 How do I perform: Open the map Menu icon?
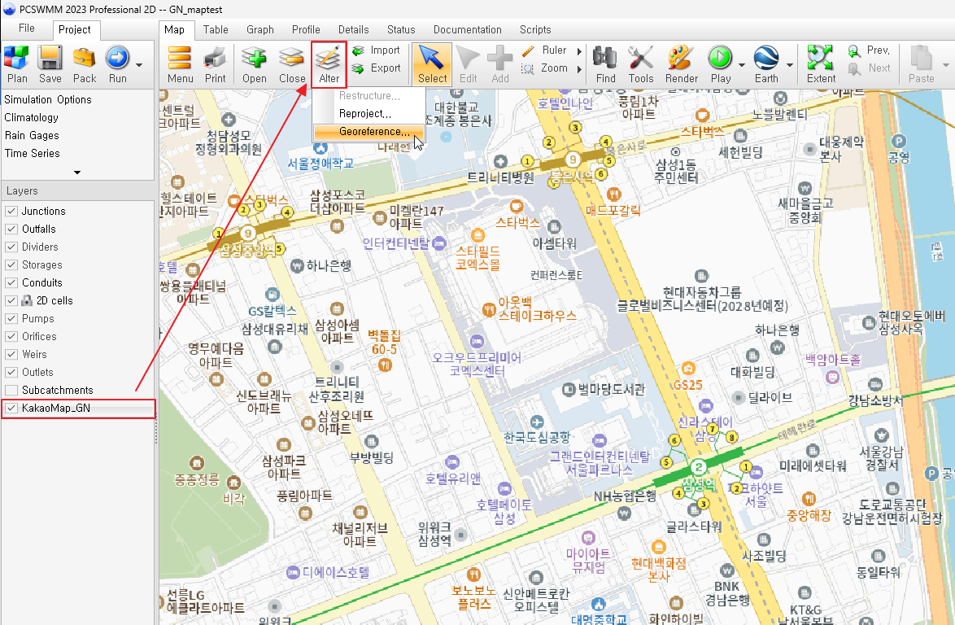[x=180, y=58]
